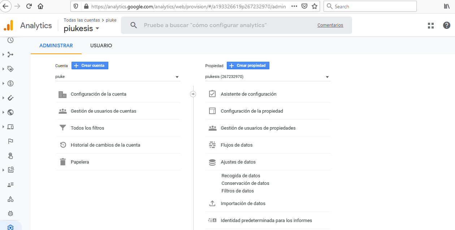The width and height of the screenshot is (455, 230).
Task: Click the history icon beside Historial de cambios
Action: pos(63,145)
